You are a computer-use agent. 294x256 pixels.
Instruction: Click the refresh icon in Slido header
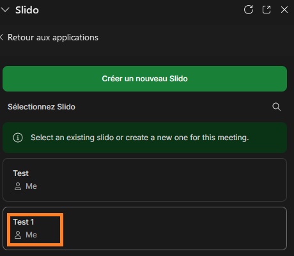(249, 10)
